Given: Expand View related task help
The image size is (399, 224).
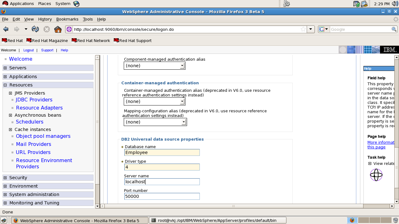Looking at the screenshot, I should [x=370, y=164].
